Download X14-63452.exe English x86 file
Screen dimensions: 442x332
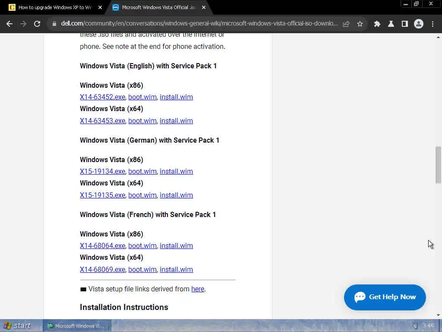click(x=102, y=97)
